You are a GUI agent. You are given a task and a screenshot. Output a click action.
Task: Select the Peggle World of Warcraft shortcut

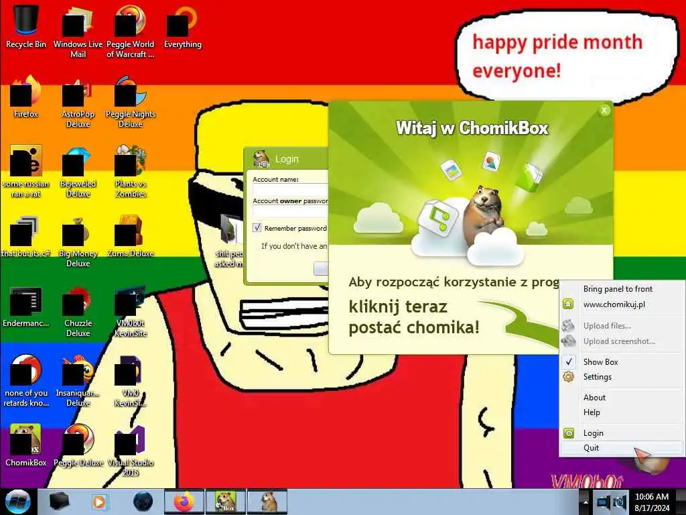131,31
